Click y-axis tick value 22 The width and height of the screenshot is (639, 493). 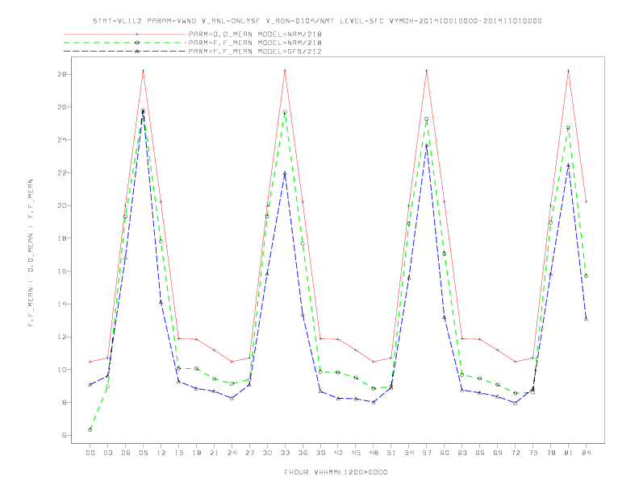(62, 173)
